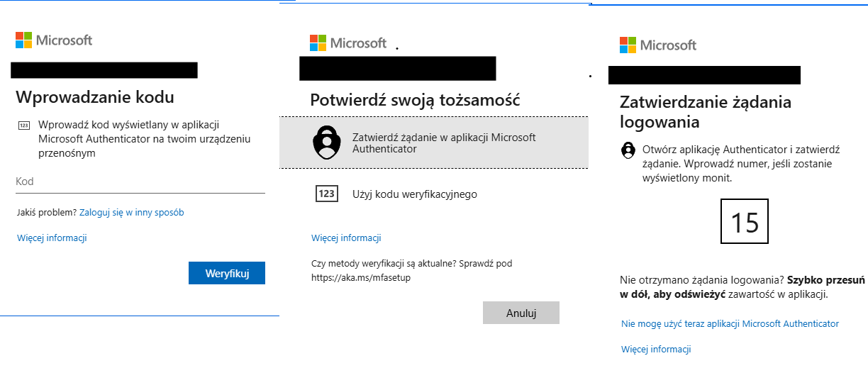Viewport: 868px width, 368px height.
Task: Click the Microsoft logo in the middle panel
Action: (x=348, y=43)
